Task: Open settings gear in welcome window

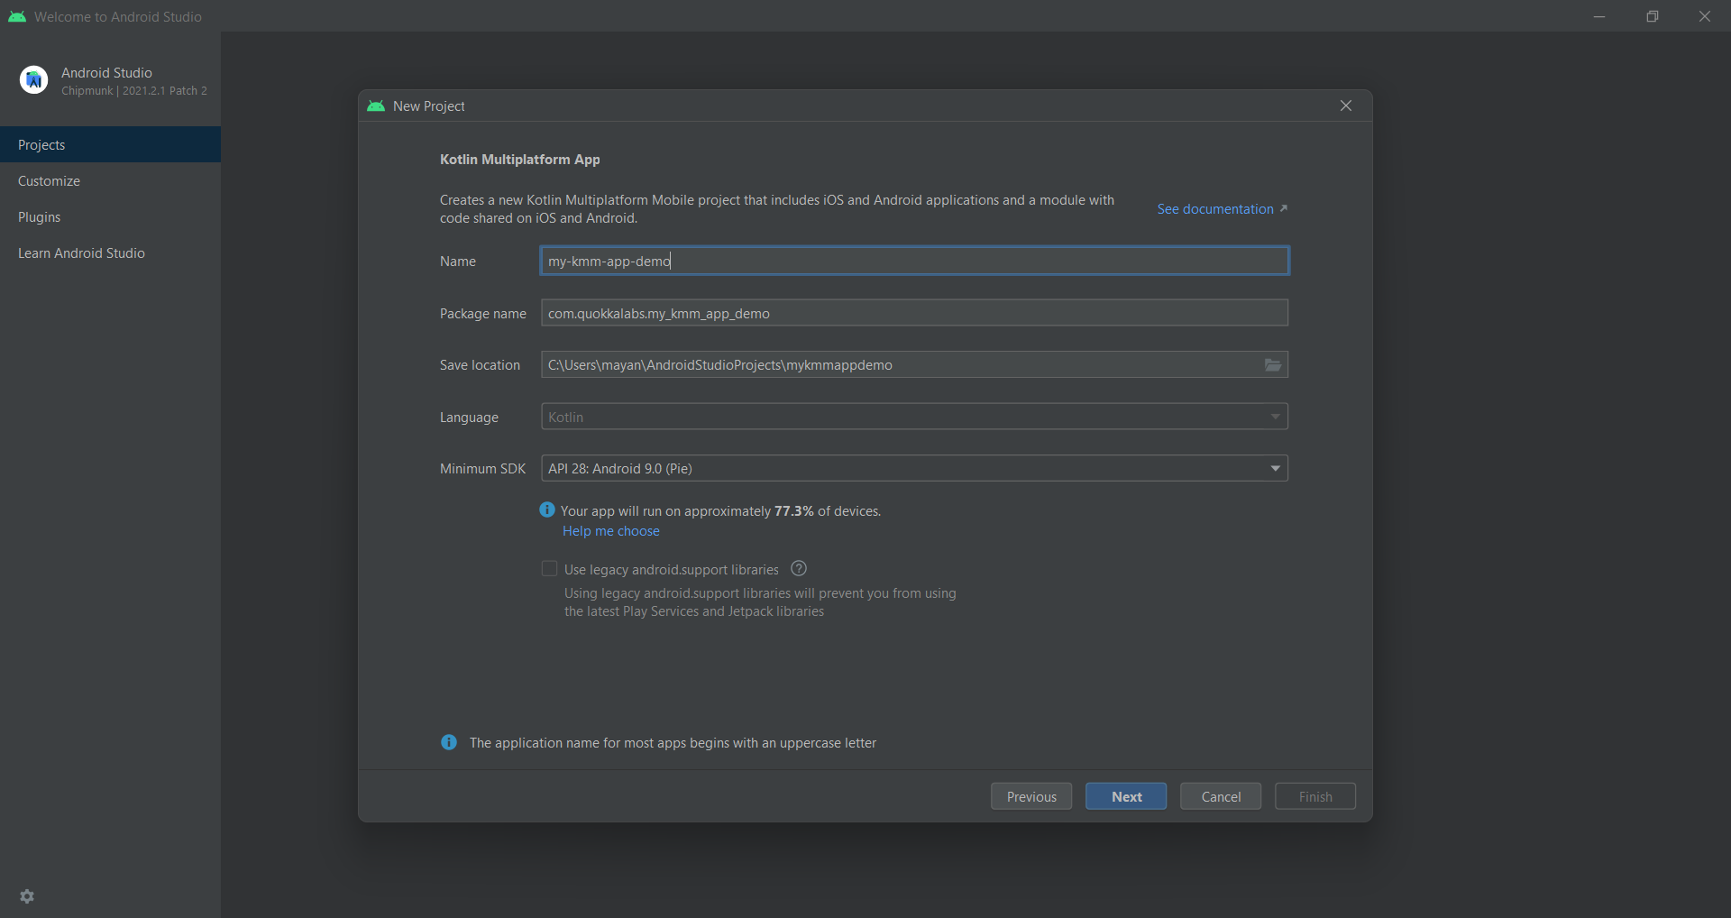Action: pos(27,896)
